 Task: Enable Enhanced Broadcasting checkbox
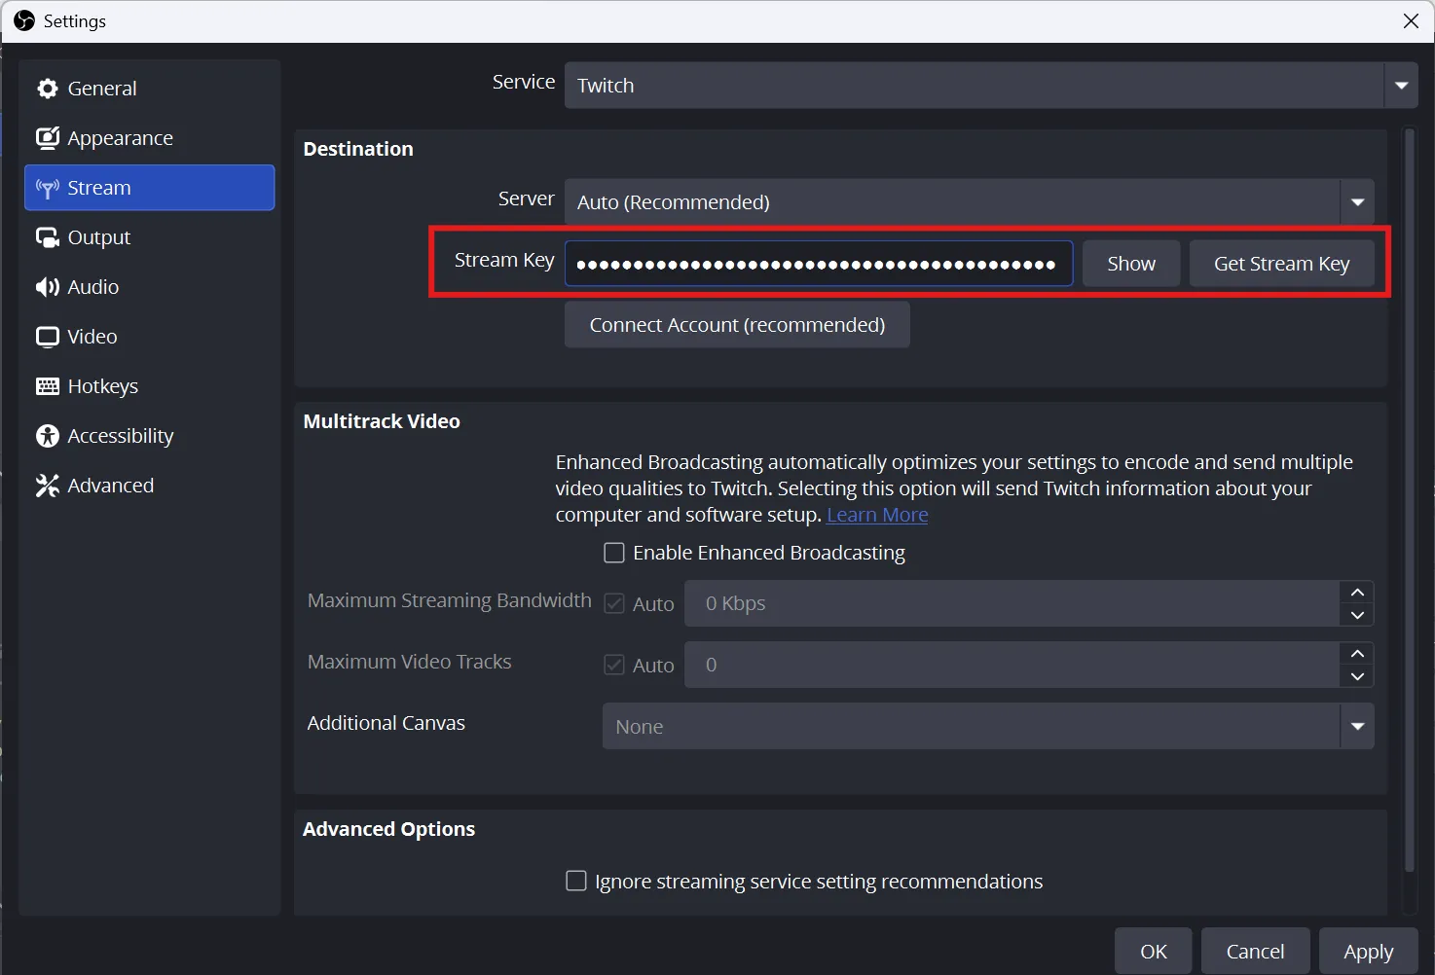[614, 553]
